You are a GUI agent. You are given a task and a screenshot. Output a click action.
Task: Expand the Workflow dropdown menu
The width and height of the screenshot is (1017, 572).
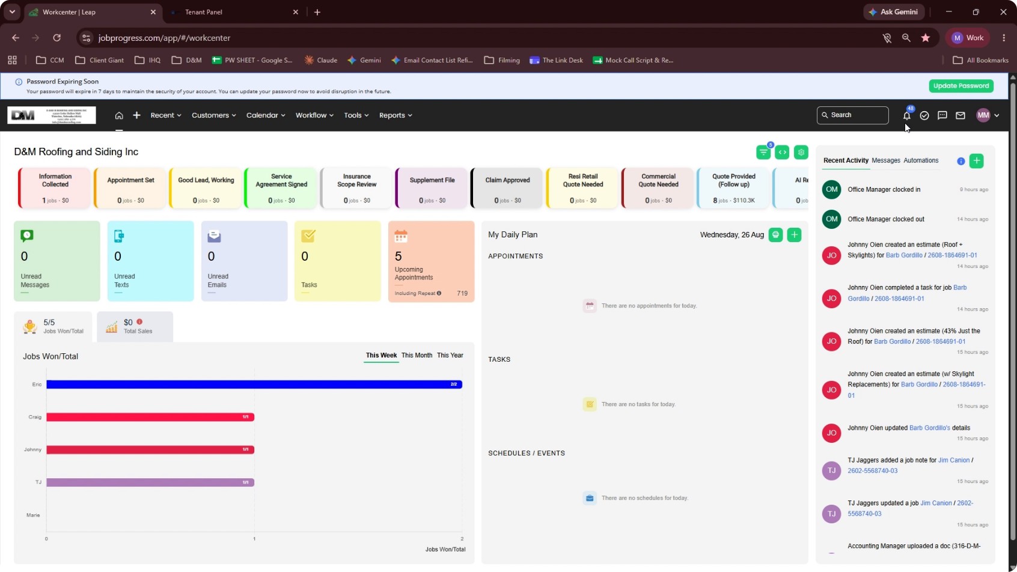pyautogui.click(x=314, y=115)
